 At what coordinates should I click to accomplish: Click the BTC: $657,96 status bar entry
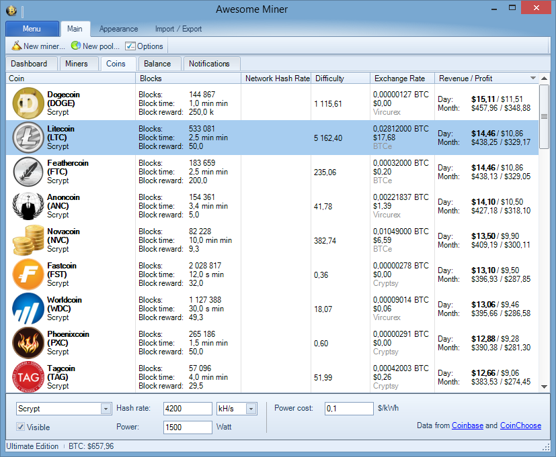coord(91,446)
